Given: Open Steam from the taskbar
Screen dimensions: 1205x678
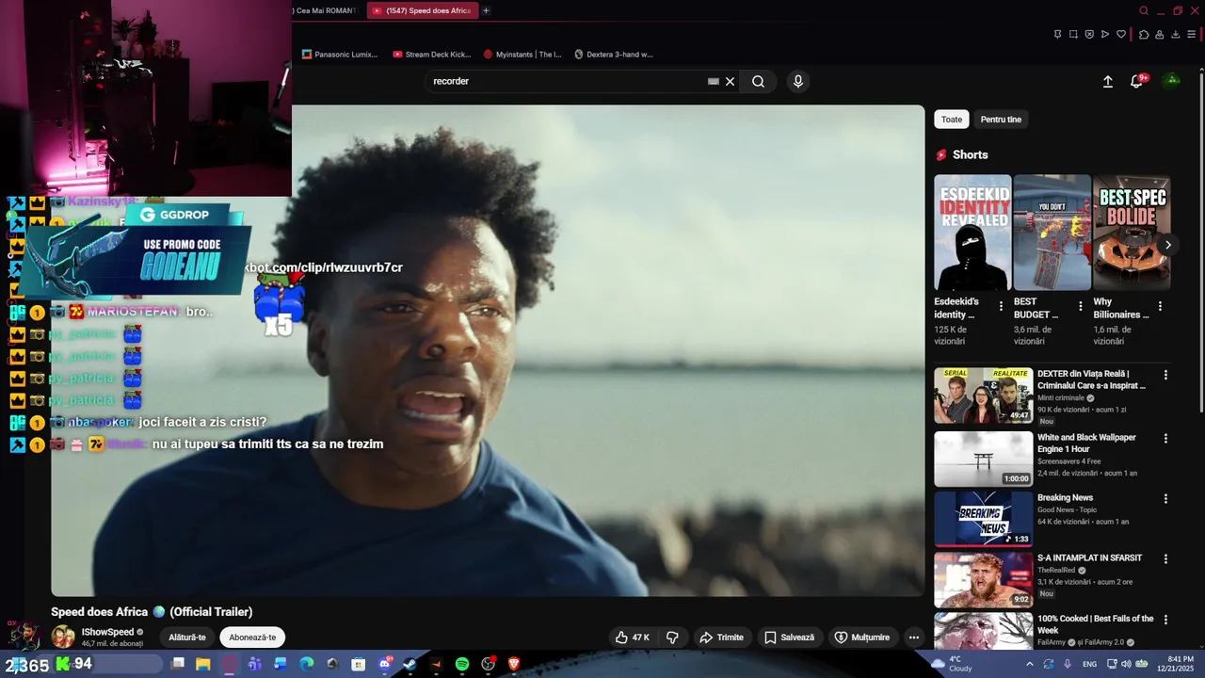Looking at the screenshot, I should click(410, 664).
